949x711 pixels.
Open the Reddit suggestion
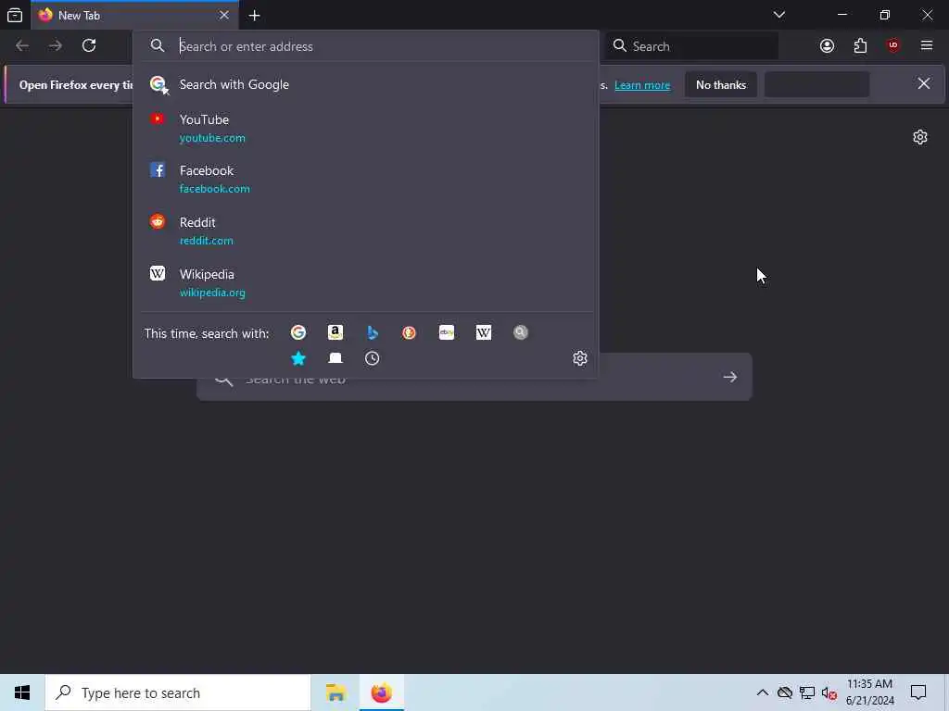point(365,231)
